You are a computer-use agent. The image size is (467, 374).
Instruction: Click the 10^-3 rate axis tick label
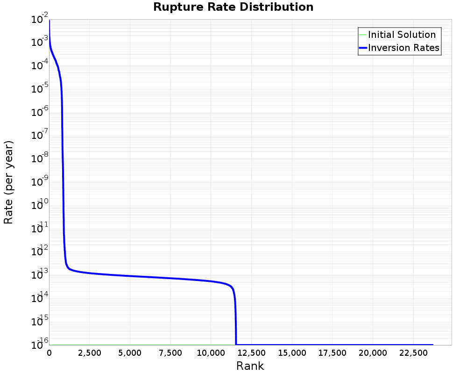pyautogui.click(x=39, y=42)
